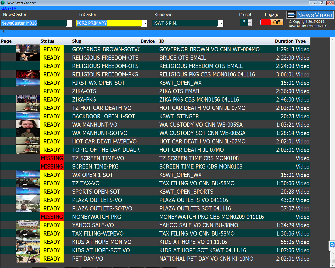The width and height of the screenshot is (335, 268).
Task: Select the YAHOO SALE-VO thumbnail
Action: [x=28, y=225]
